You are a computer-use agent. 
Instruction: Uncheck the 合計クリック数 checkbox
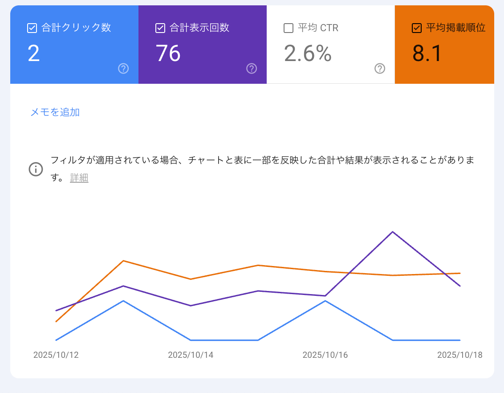pyautogui.click(x=32, y=28)
